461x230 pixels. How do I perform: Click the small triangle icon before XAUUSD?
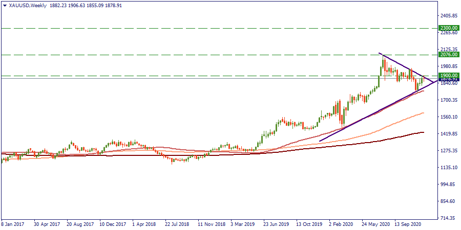tap(4, 5)
